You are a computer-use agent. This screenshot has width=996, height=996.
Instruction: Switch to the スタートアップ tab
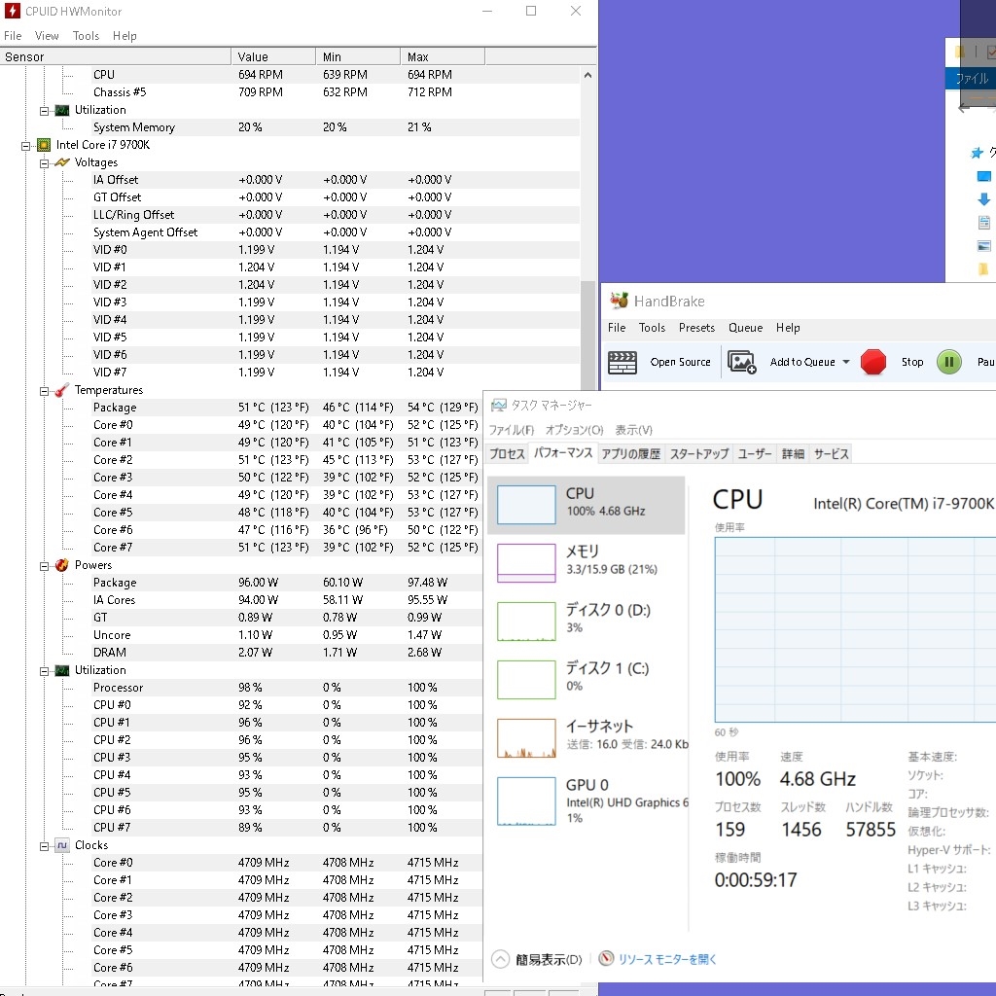[698, 453]
